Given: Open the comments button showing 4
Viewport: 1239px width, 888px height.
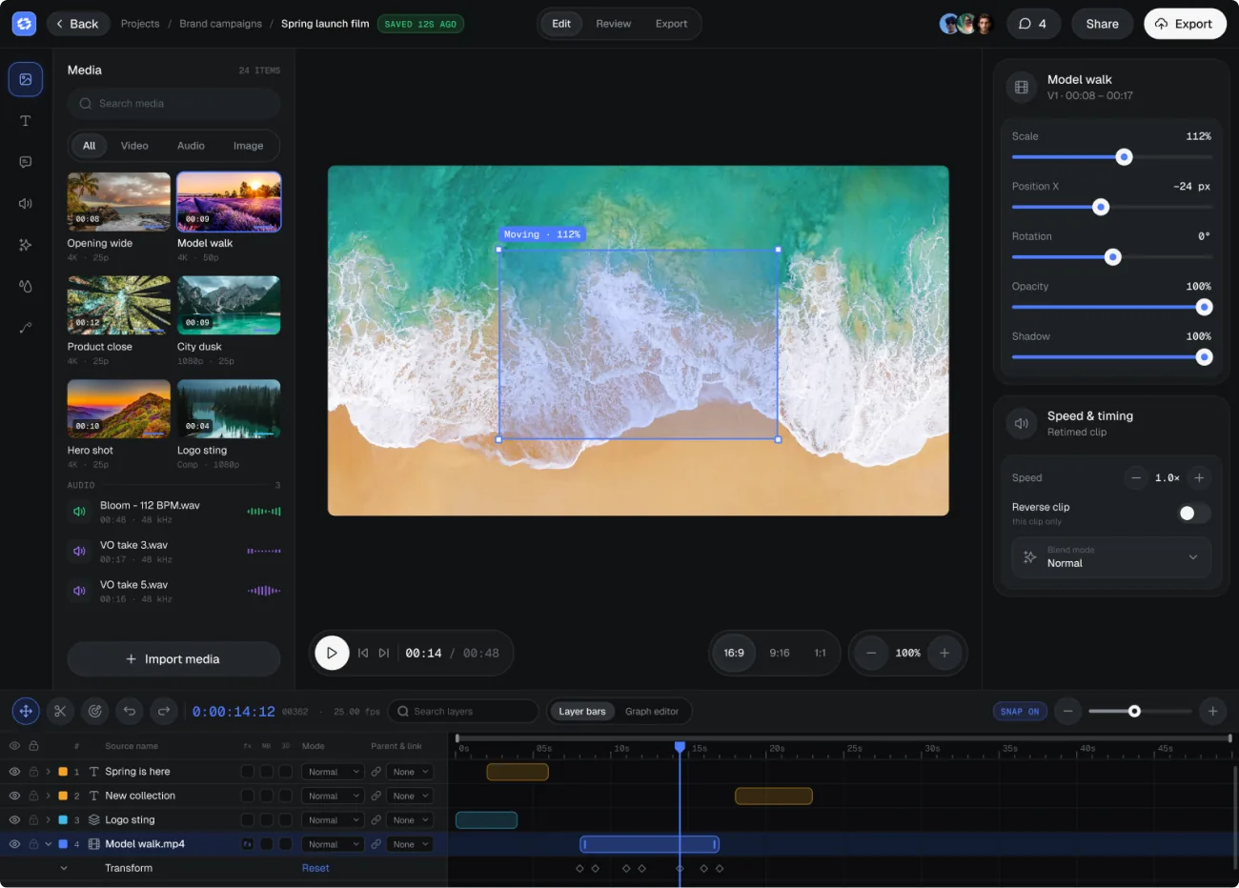Looking at the screenshot, I should click(x=1033, y=24).
